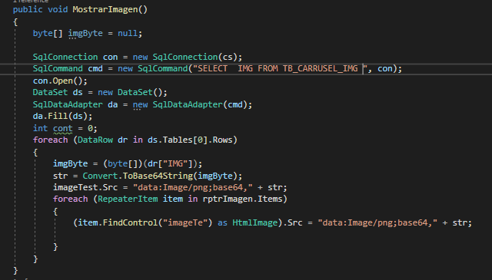492x280 pixels.
Task: Place cursor on the imgByte declaration
Action: (x=85, y=33)
